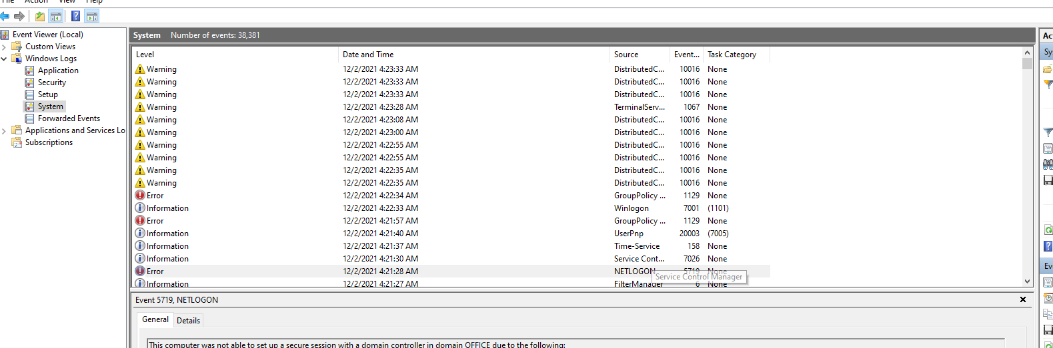Click the Back arrow toolbar icon
The image size is (1053, 348).
point(5,16)
